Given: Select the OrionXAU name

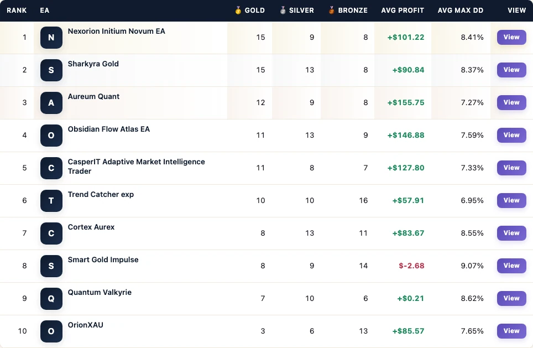Looking at the screenshot, I should [x=86, y=325].
